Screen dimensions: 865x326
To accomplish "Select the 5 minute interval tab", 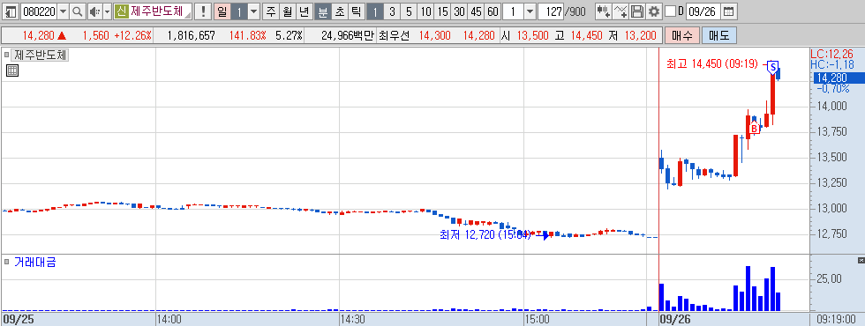I will 409,11.
